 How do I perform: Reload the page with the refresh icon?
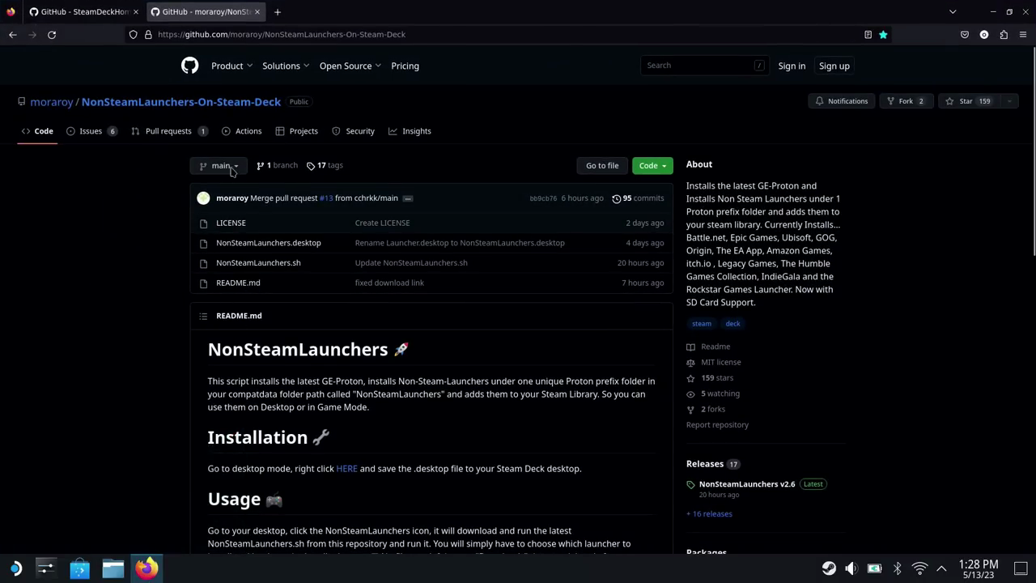point(52,35)
